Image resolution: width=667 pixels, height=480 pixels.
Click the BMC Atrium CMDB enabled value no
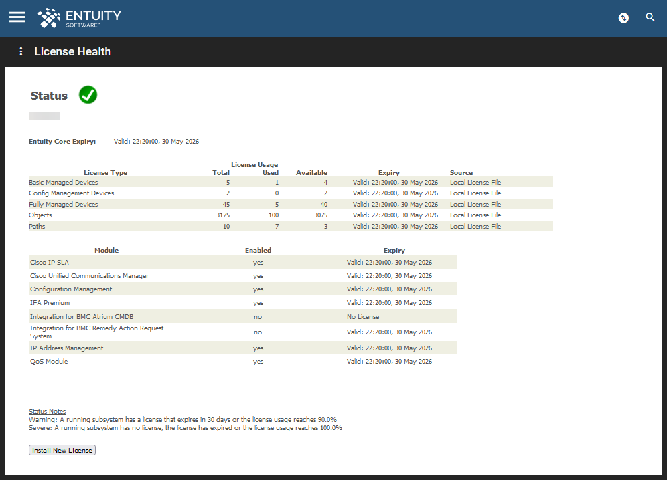(x=258, y=316)
